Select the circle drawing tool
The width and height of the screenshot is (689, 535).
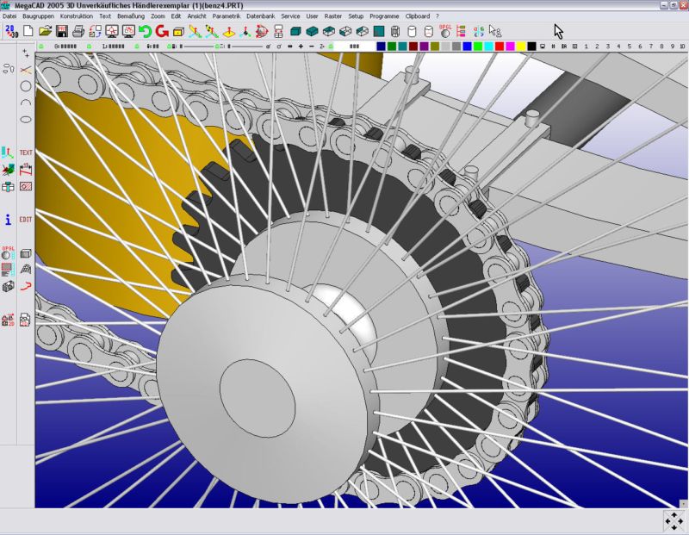coord(26,86)
